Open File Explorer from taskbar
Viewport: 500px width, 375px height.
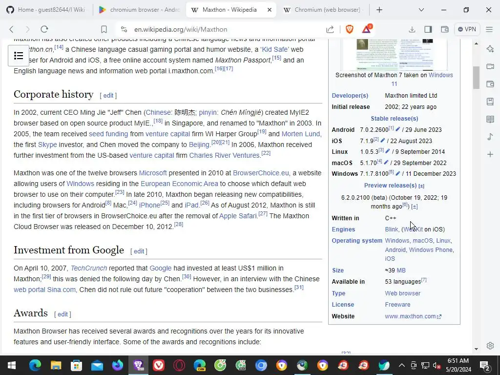pos(56,365)
